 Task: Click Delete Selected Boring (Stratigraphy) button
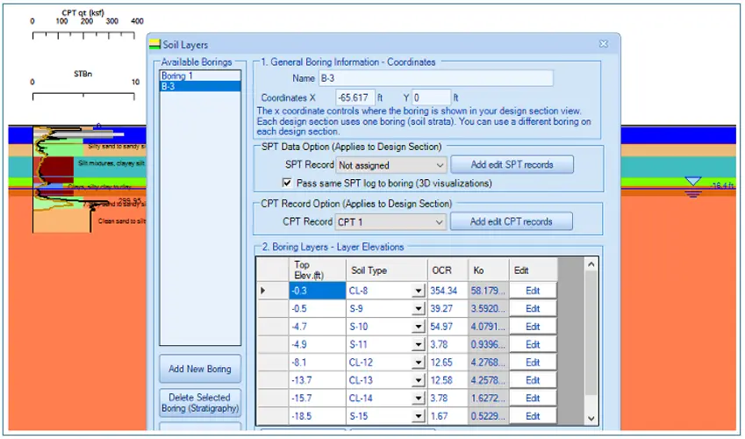200,402
